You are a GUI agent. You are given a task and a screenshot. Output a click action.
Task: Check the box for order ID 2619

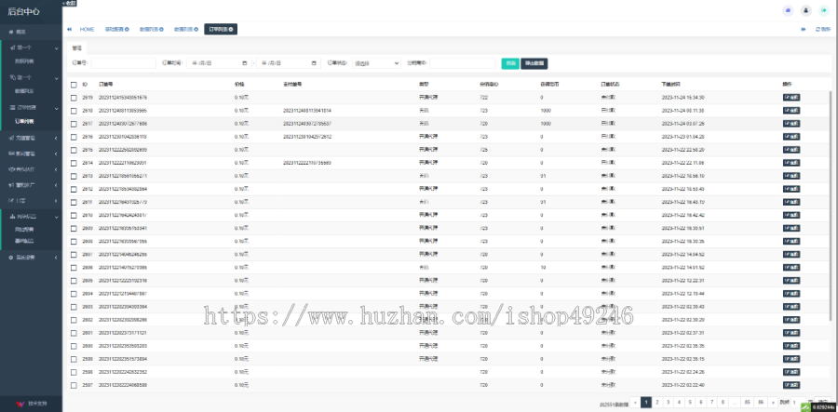[x=74, y=98]
